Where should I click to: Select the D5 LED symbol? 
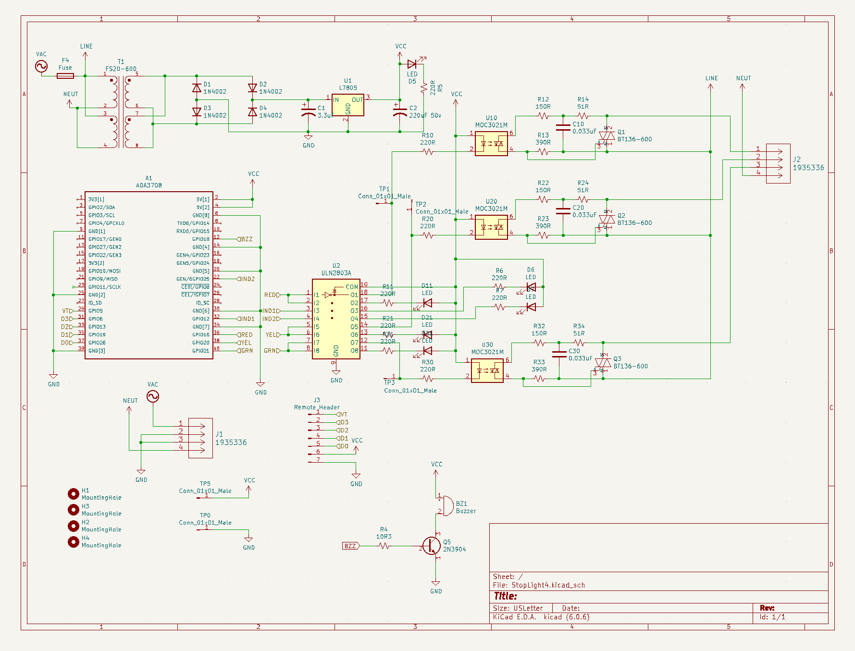coord(412,63)
